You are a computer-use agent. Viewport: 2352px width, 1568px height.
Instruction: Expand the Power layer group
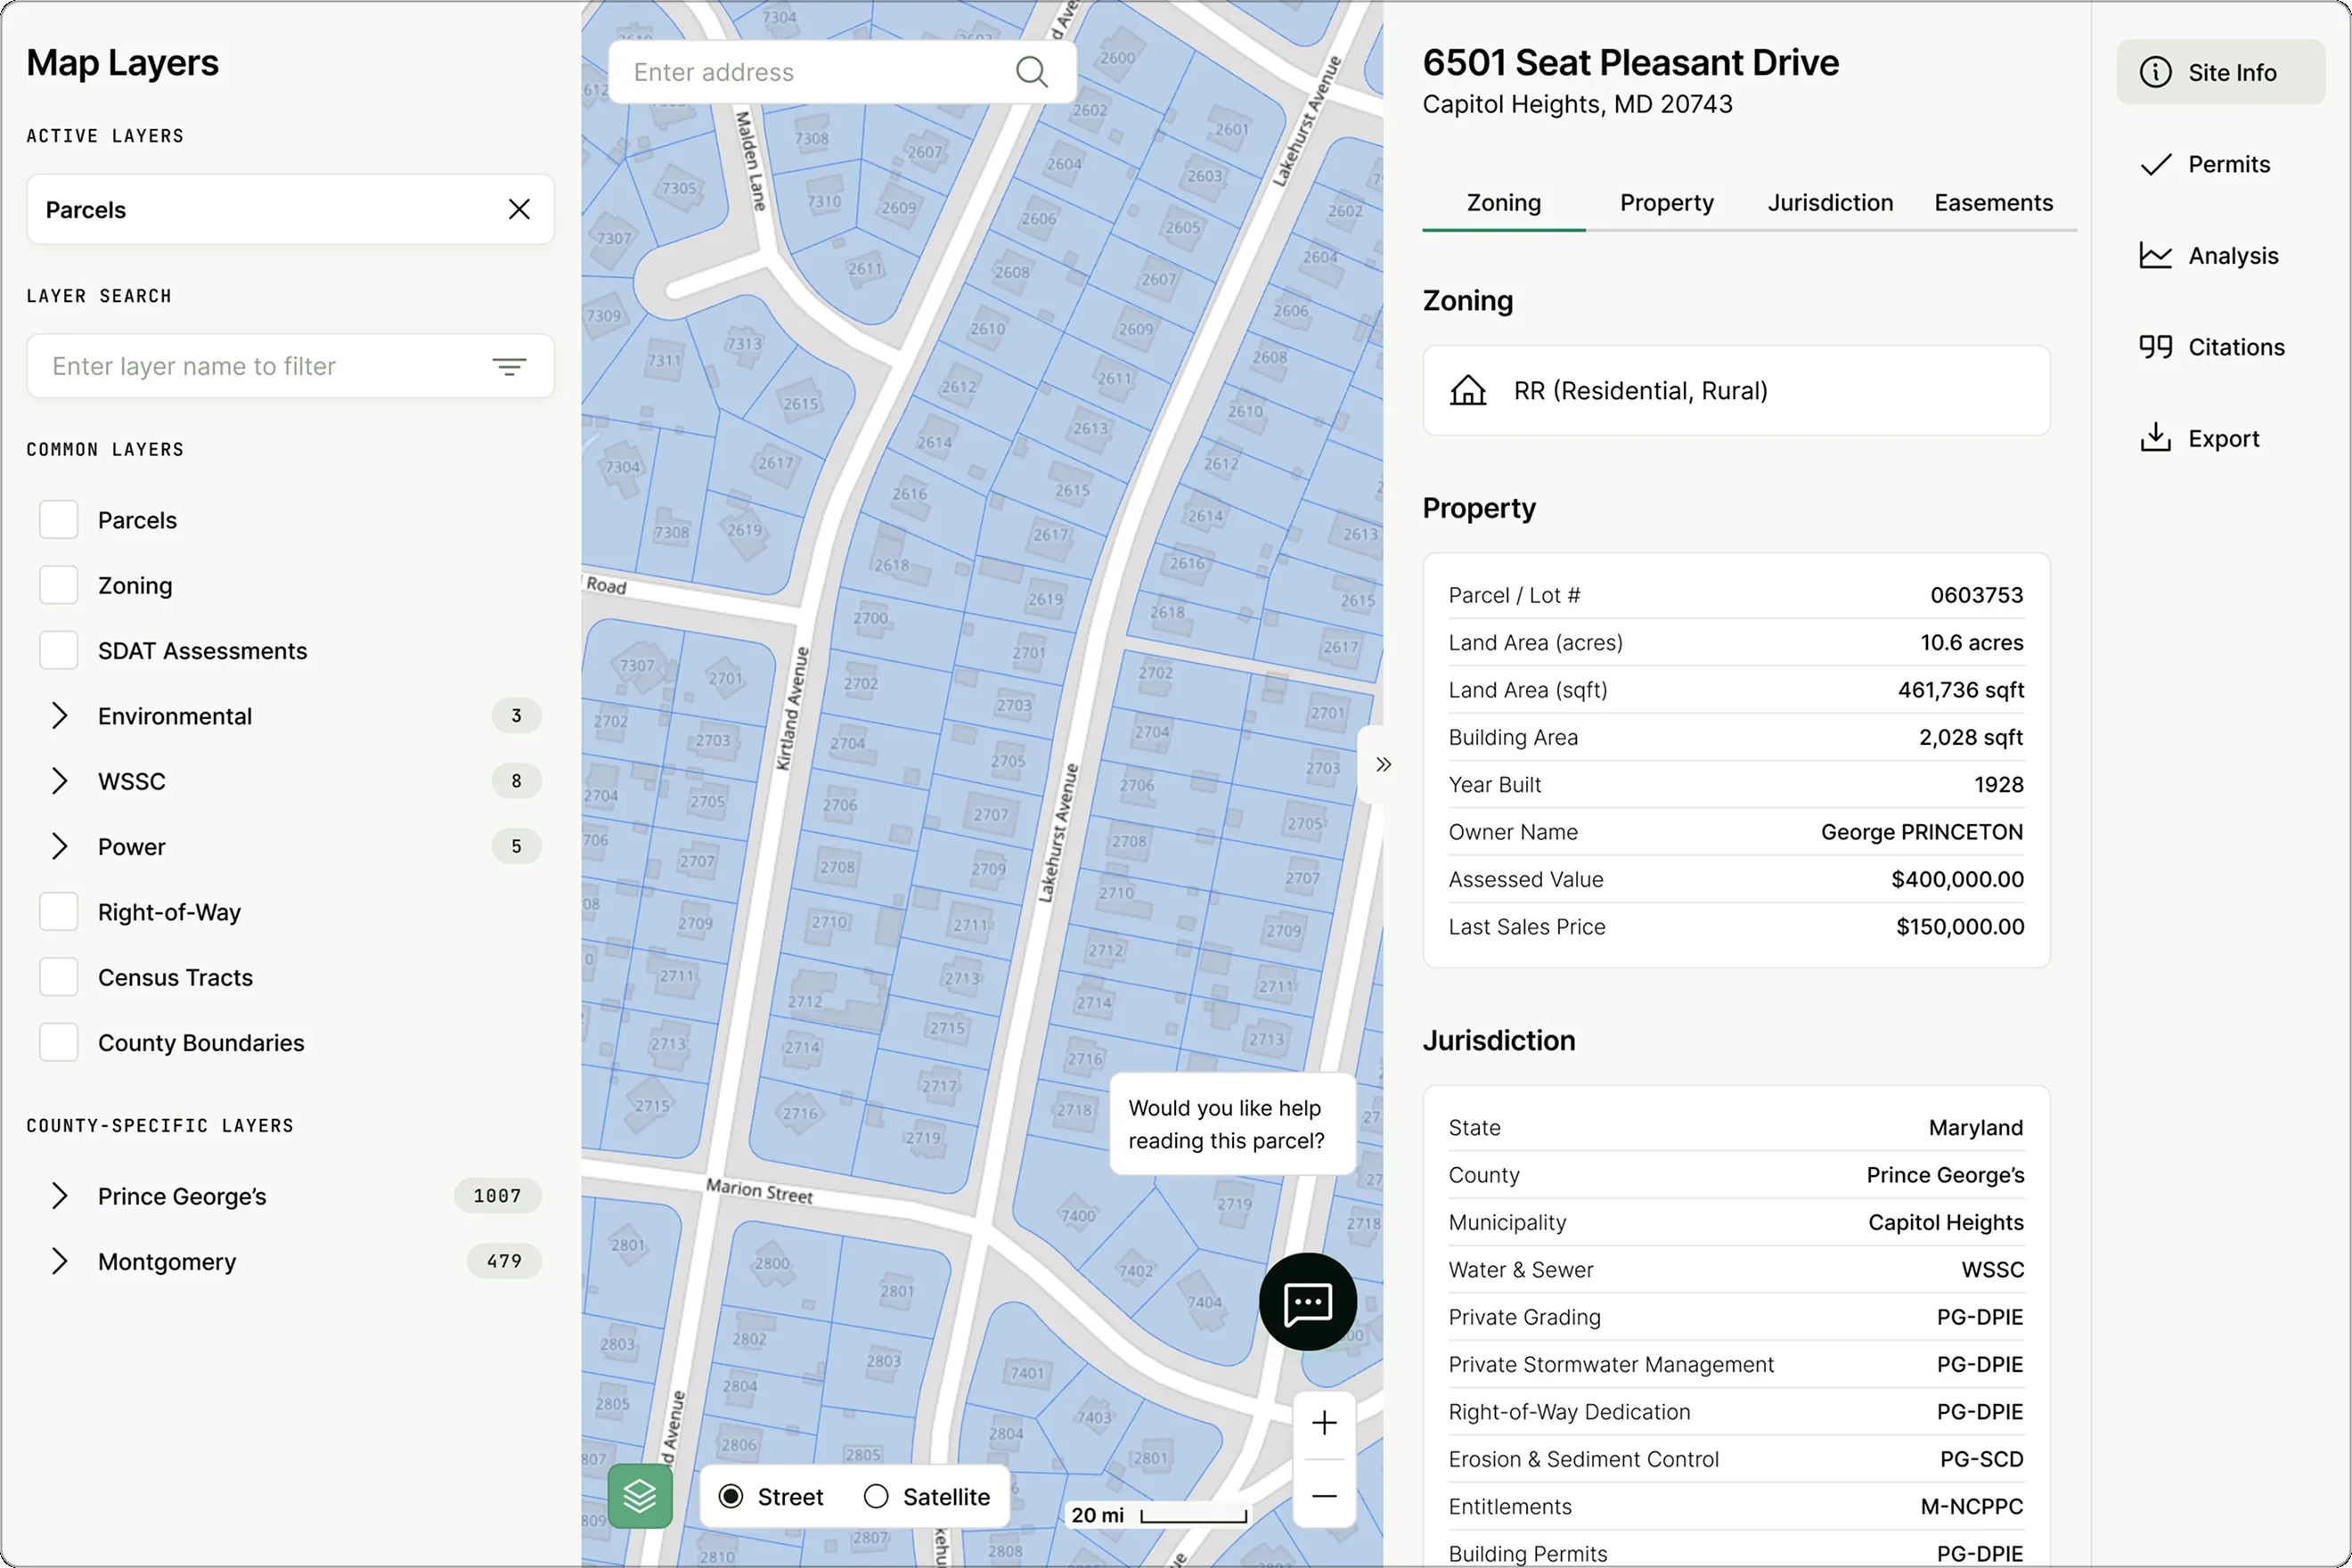[59, 847]
